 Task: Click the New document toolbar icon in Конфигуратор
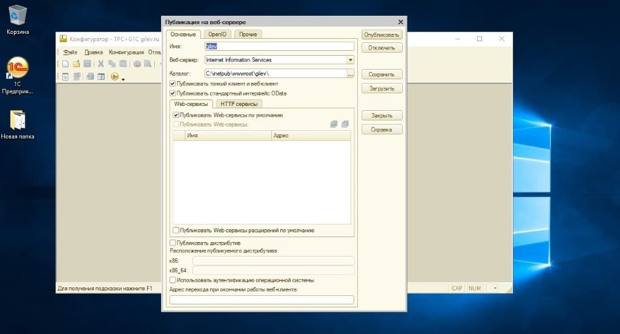65,64
